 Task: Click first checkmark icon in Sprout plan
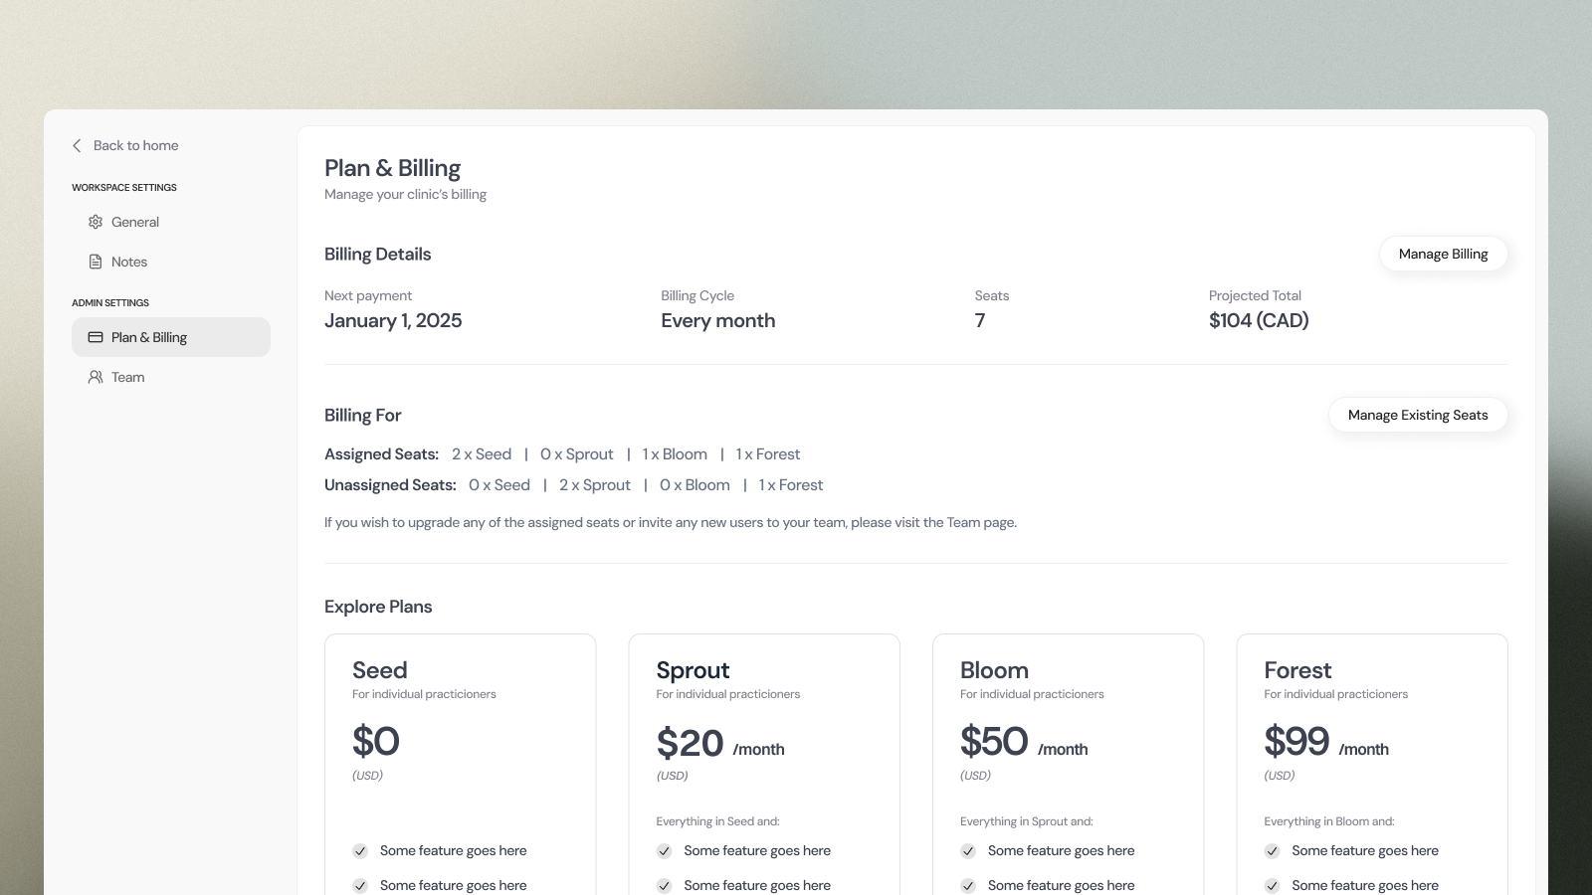(664, 851)
